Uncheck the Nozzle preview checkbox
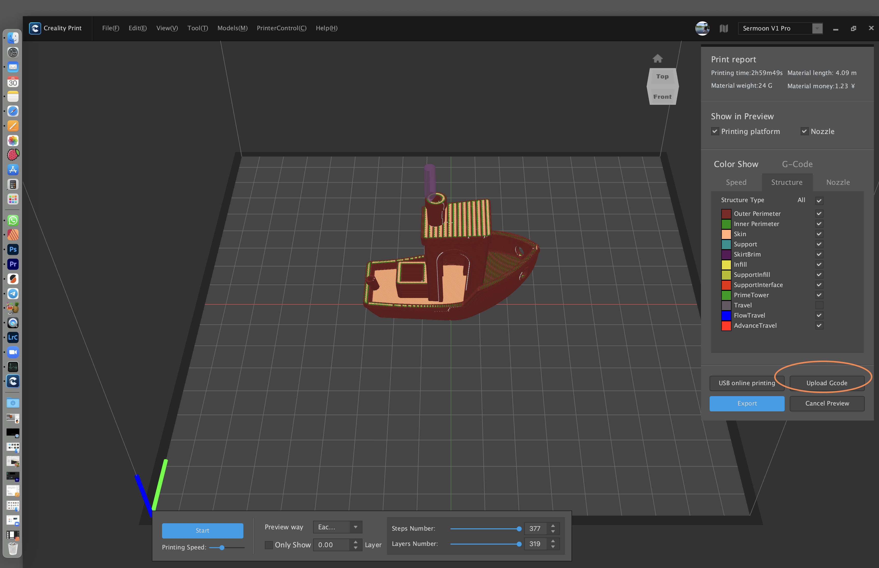This screenshot has width=879, height=568. point(804,131)
